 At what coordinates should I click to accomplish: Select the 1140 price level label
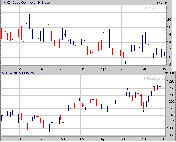point(171,115)
